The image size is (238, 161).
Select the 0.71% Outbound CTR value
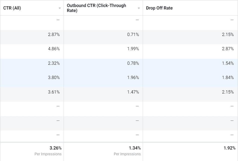[x=133, y=34]
